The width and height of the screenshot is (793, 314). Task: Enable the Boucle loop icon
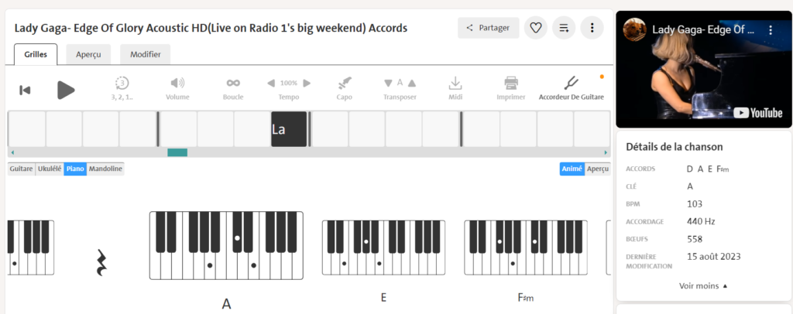pos(233,84)
